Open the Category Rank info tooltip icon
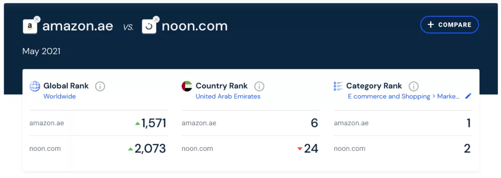 pyautogui.click(x=413, y=86)
